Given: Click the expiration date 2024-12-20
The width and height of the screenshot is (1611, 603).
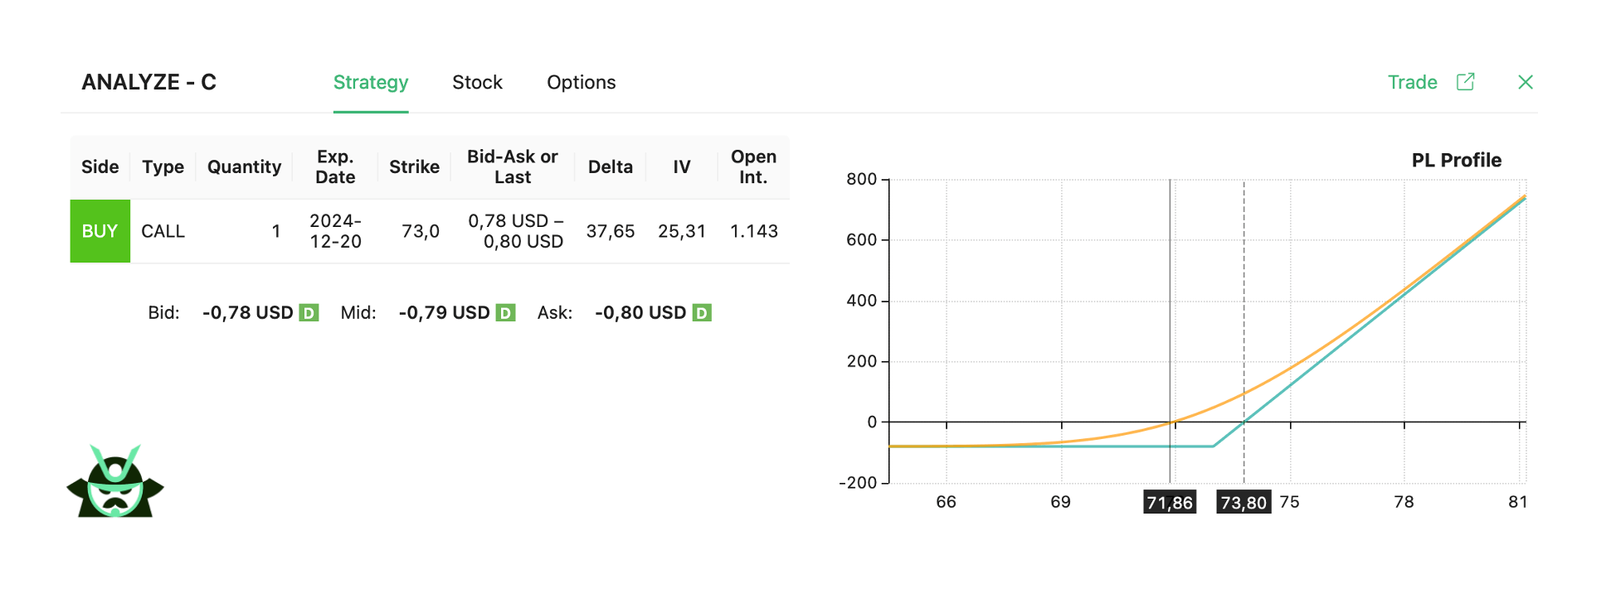Looking at the screenshot, I should [335, 231].
